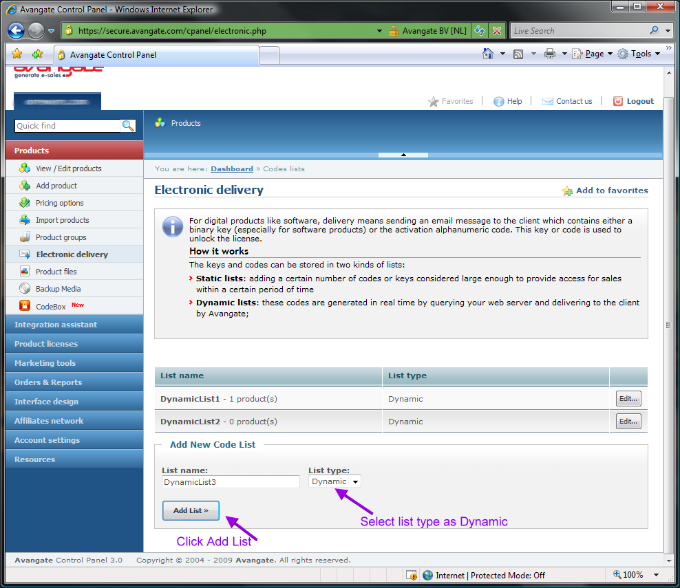Screen dimensions: 680x588
Task: Expand the Marketing tools section
Action: pyautogui.click(x=74, y=363)
